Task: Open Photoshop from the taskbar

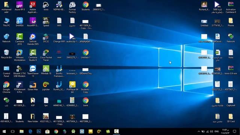Action: click(x=39, y=132)
